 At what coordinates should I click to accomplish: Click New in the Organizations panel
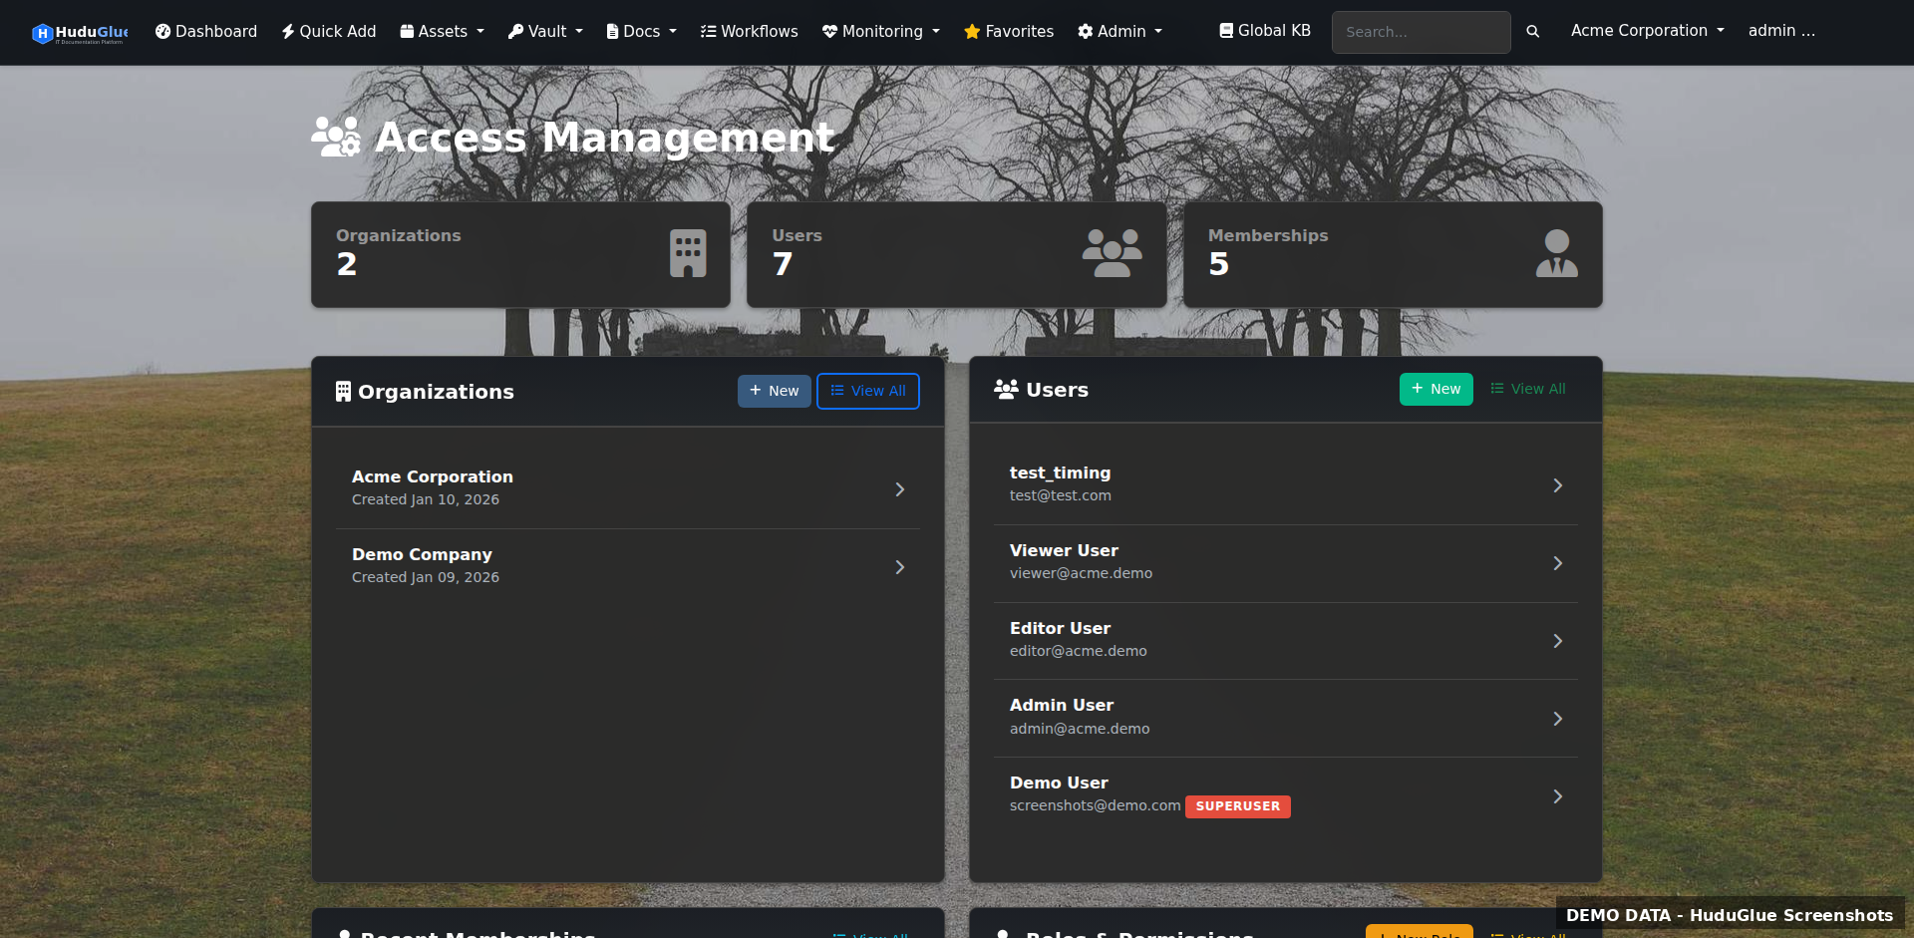pos(774,391)
